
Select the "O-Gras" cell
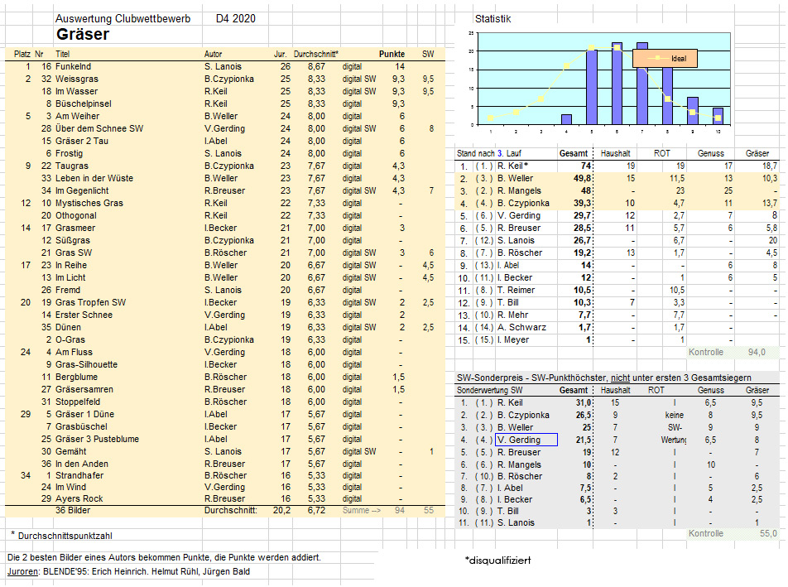70,339
